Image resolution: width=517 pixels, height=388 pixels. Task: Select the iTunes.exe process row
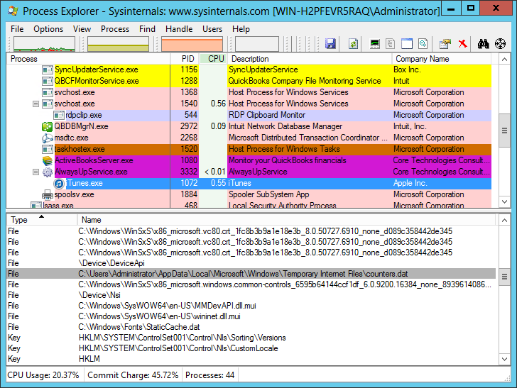click(x=249, y=184)
